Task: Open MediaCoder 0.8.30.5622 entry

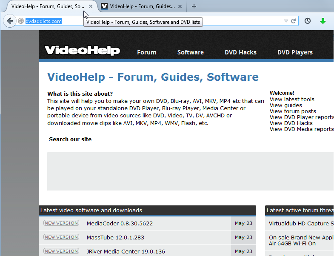Action: click(x=120, y=223)
